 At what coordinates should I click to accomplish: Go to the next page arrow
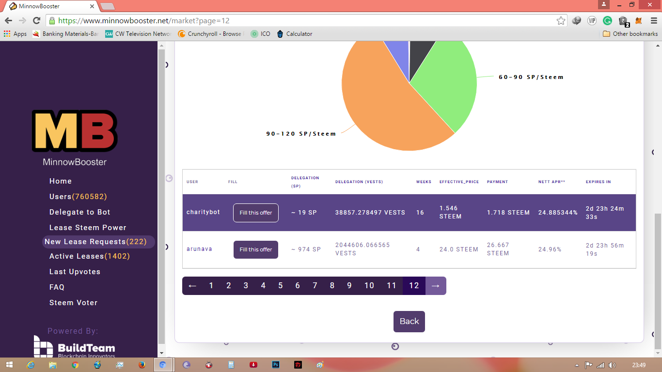436,286
